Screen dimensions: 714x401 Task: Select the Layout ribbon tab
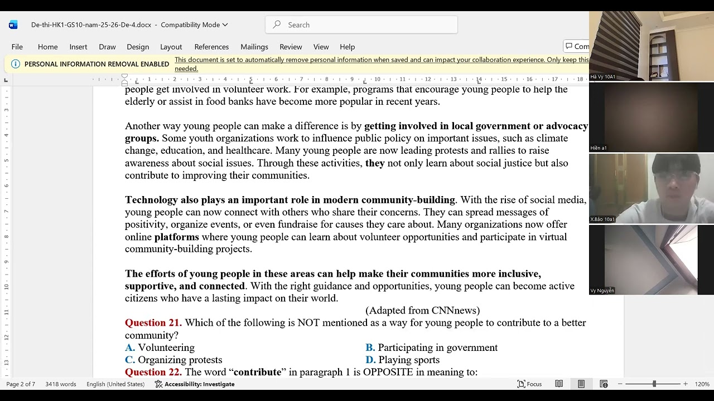pyautogui.click(x=171, y=47)
